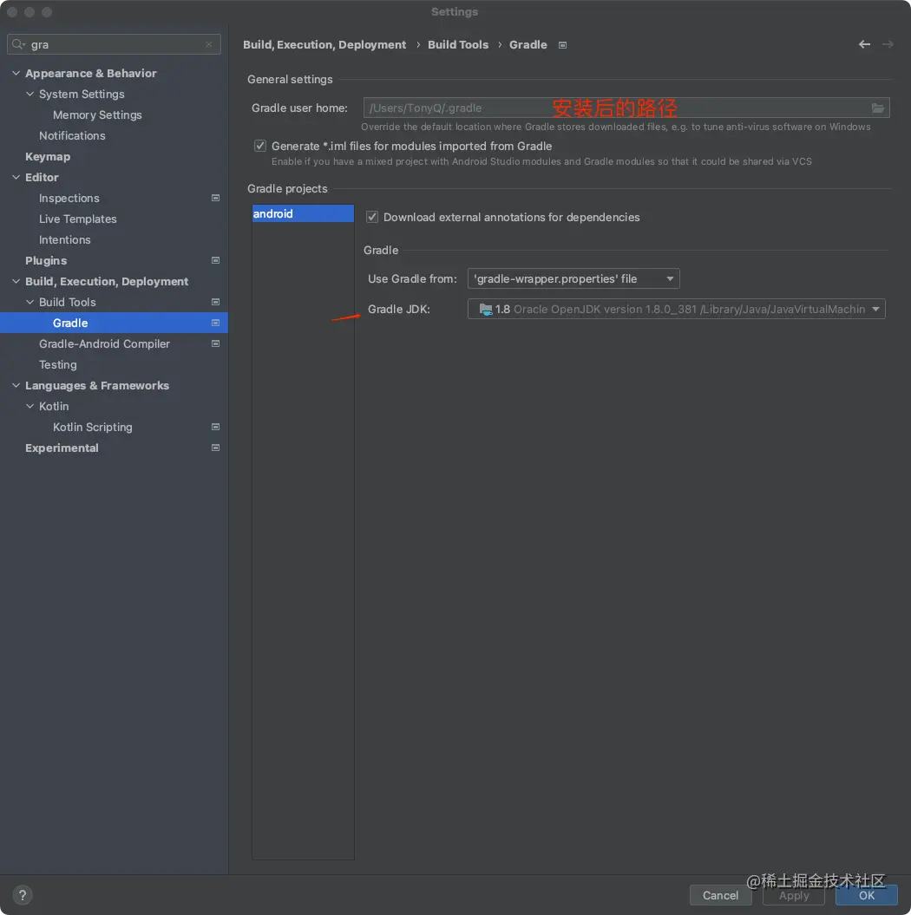Focus the settings search field
The width and height of the screenshot is (911, 915).
pyautogui.click(x=114, y=44)
